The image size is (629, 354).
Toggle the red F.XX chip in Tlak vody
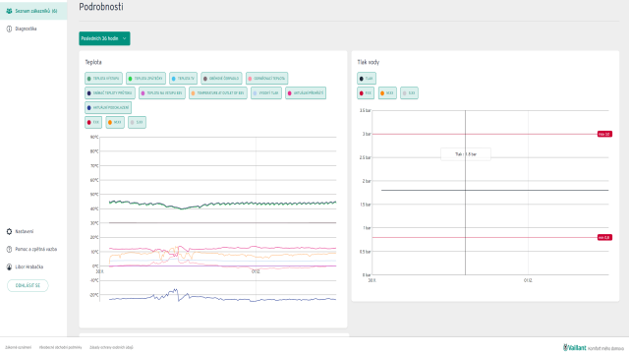click(x=366, y=93)
